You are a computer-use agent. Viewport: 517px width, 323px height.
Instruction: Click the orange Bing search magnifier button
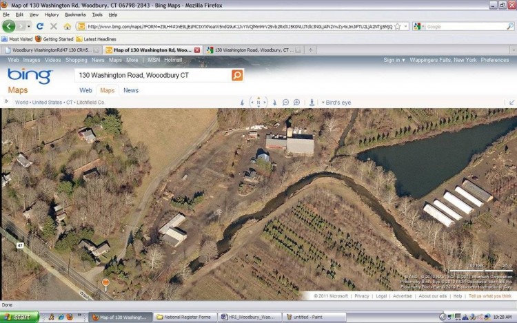[x=237, y=75]
